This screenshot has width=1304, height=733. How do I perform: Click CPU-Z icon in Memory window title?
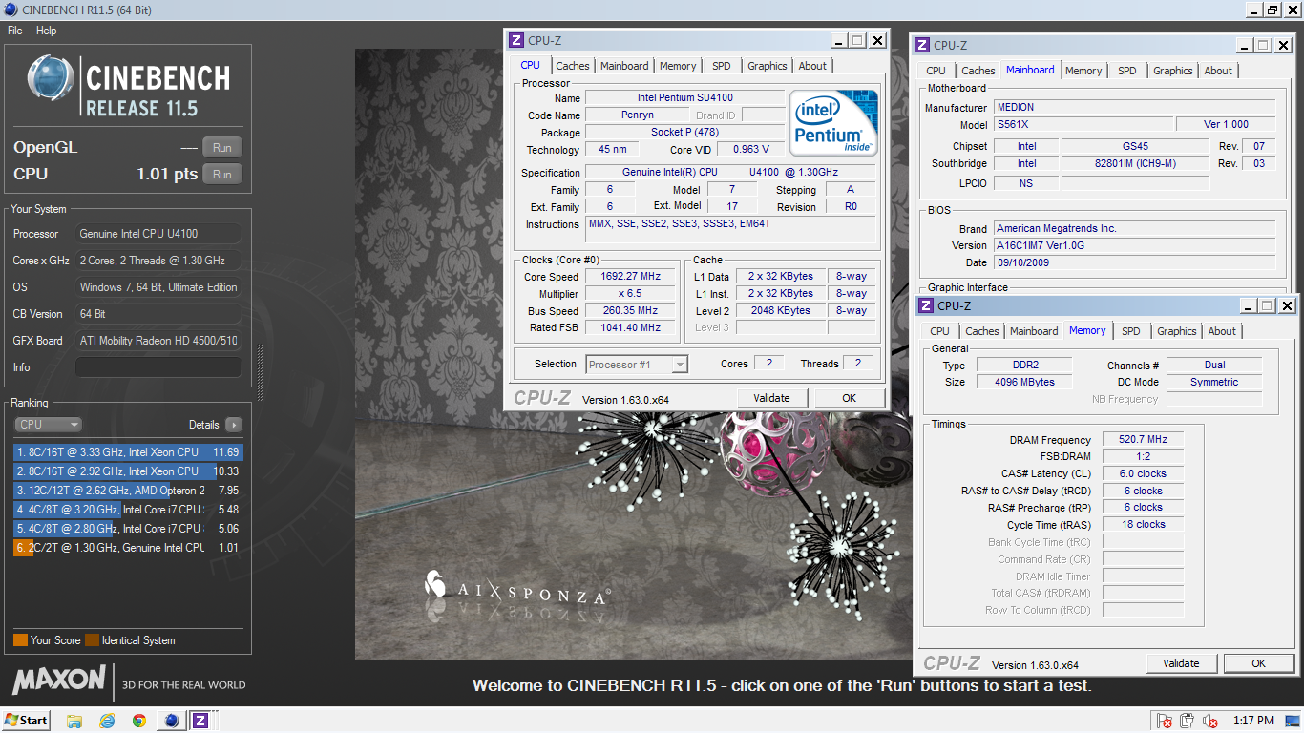click(926, 305)
